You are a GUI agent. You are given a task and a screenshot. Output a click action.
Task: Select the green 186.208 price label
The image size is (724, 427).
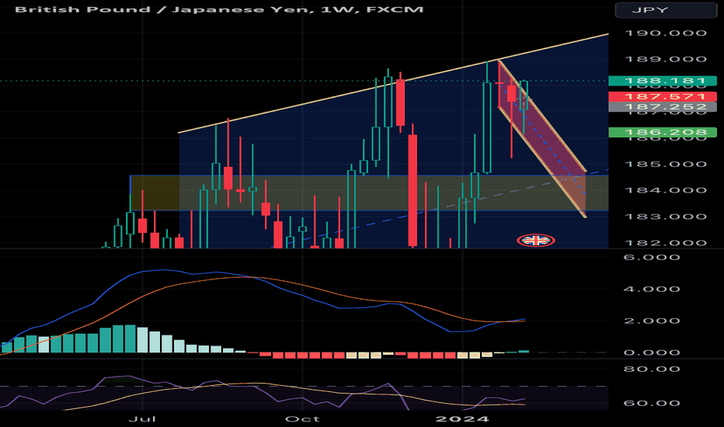[663, 133]
